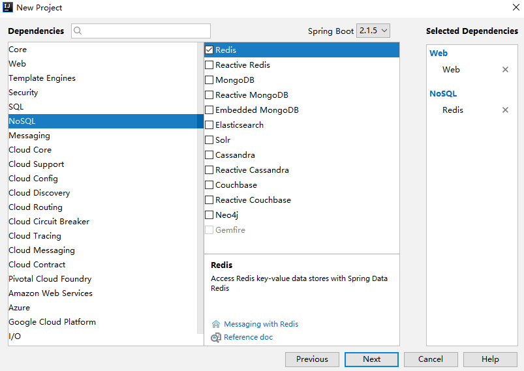524x371 pixels.
Task: Choose the Cloud Discovery category
Action: point(39,193)
